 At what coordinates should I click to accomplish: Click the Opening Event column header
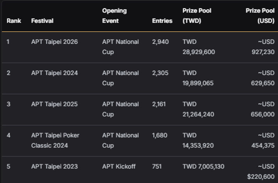point(114,16)
